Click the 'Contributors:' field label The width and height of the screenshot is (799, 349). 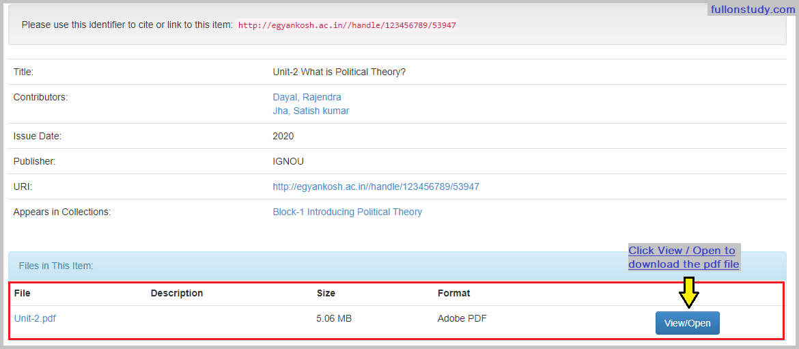click(41, 97)
